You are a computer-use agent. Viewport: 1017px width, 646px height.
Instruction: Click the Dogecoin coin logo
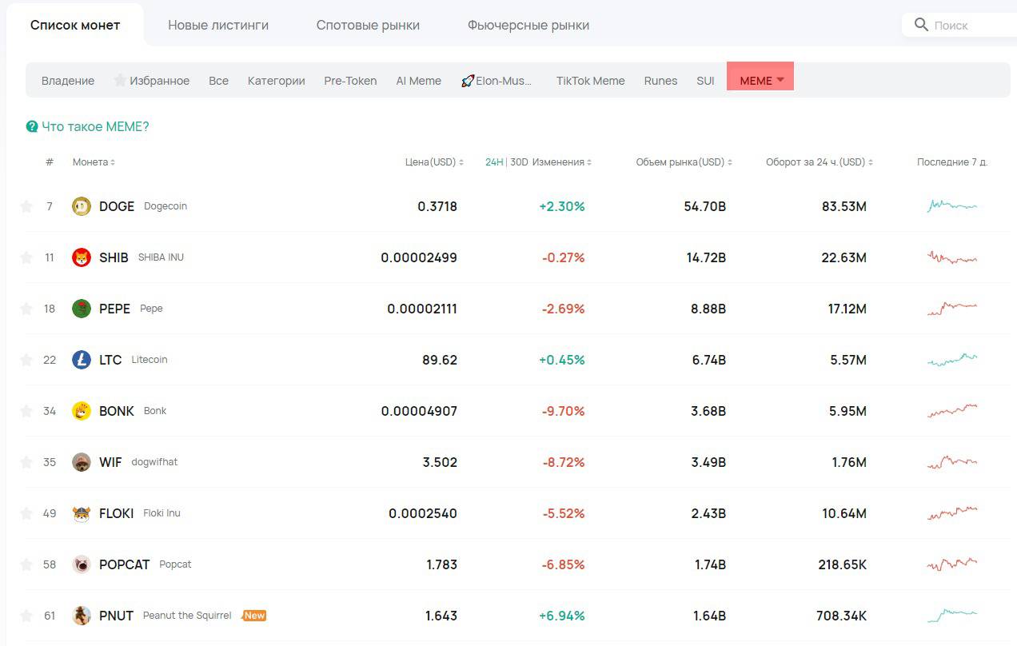click(82, 206)
